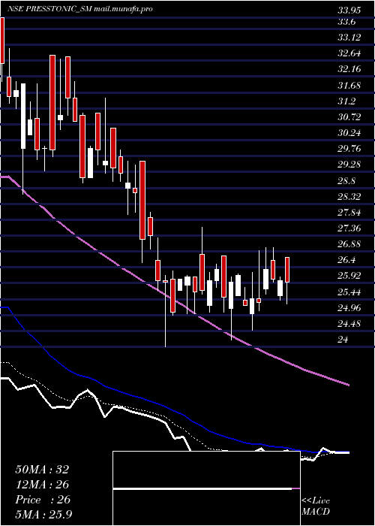Screen dimensions: 375x526
Task: Click the MACD histogram box
Action: pos(206,488)
